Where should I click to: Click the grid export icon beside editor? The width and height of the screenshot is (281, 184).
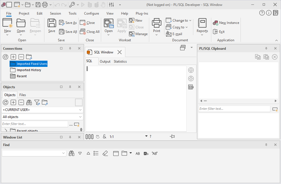(191, 87)
